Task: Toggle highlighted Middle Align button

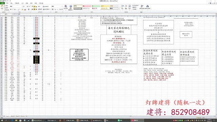Action: 34,6
